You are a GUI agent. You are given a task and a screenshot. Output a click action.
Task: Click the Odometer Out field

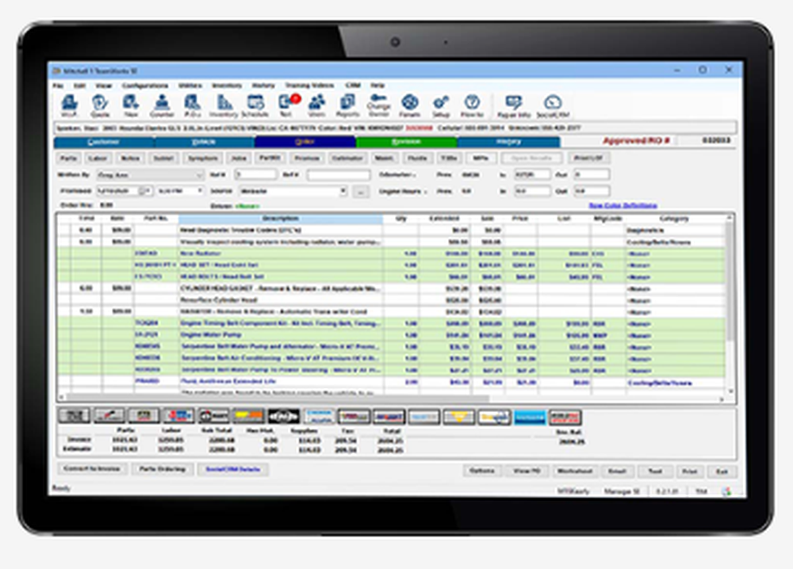click(592, 175)
